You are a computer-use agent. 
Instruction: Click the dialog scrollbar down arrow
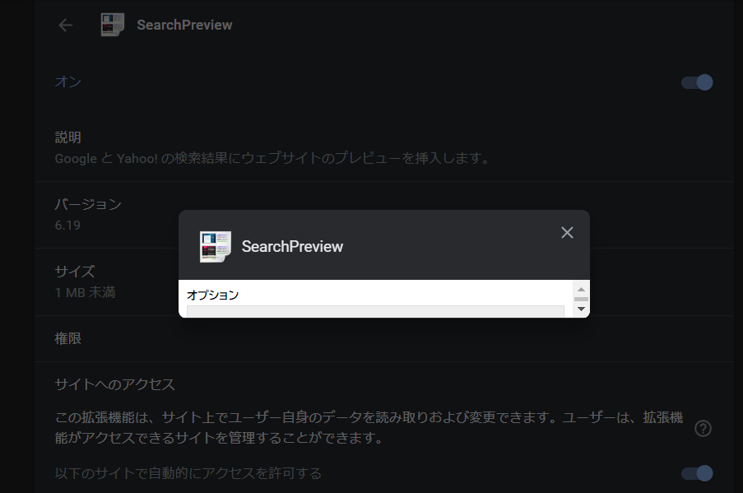point(581,309)
